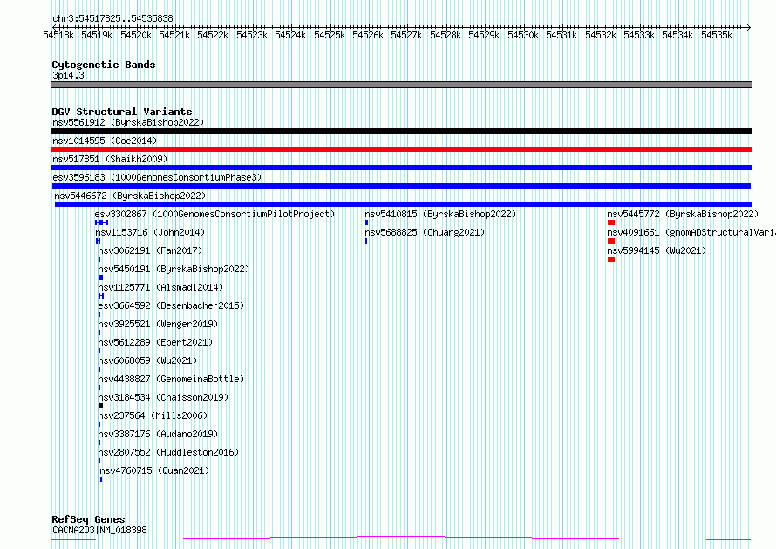This screenshot has height=549, width=776.
Task: Select esv3302867 (1000GenomesConsortiumPilotProject) variant
Action: point(214,214)
